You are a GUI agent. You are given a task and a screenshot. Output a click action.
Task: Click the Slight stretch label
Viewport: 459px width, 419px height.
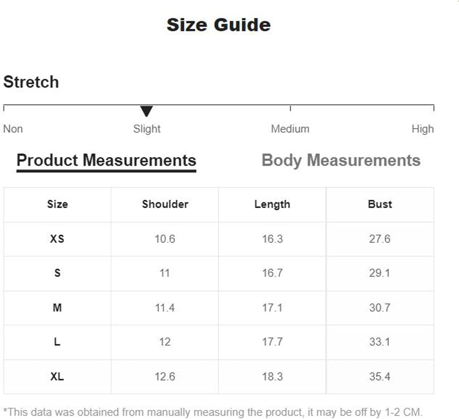[146, 129]
